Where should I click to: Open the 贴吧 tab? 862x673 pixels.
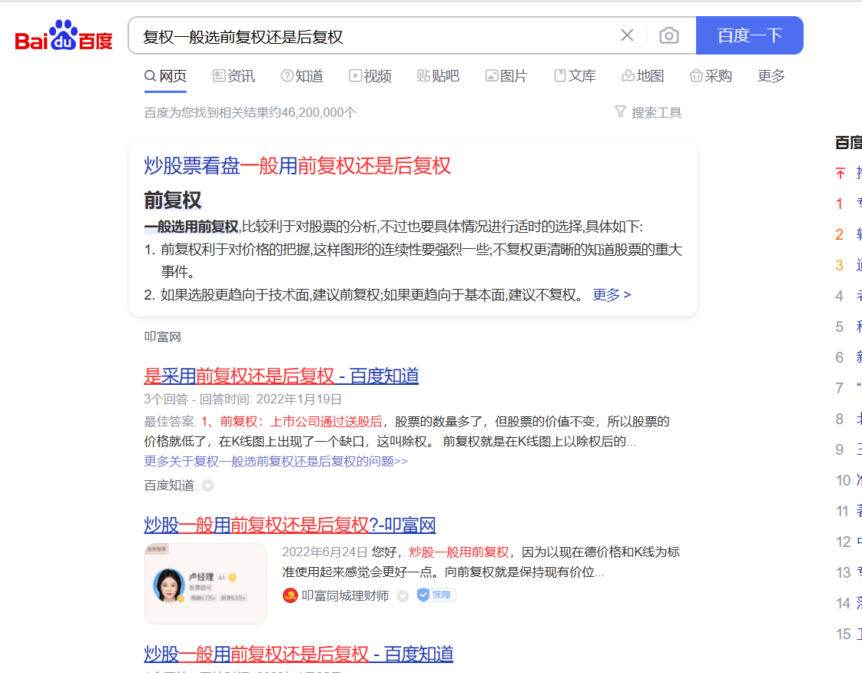click(x=438, y=76)
